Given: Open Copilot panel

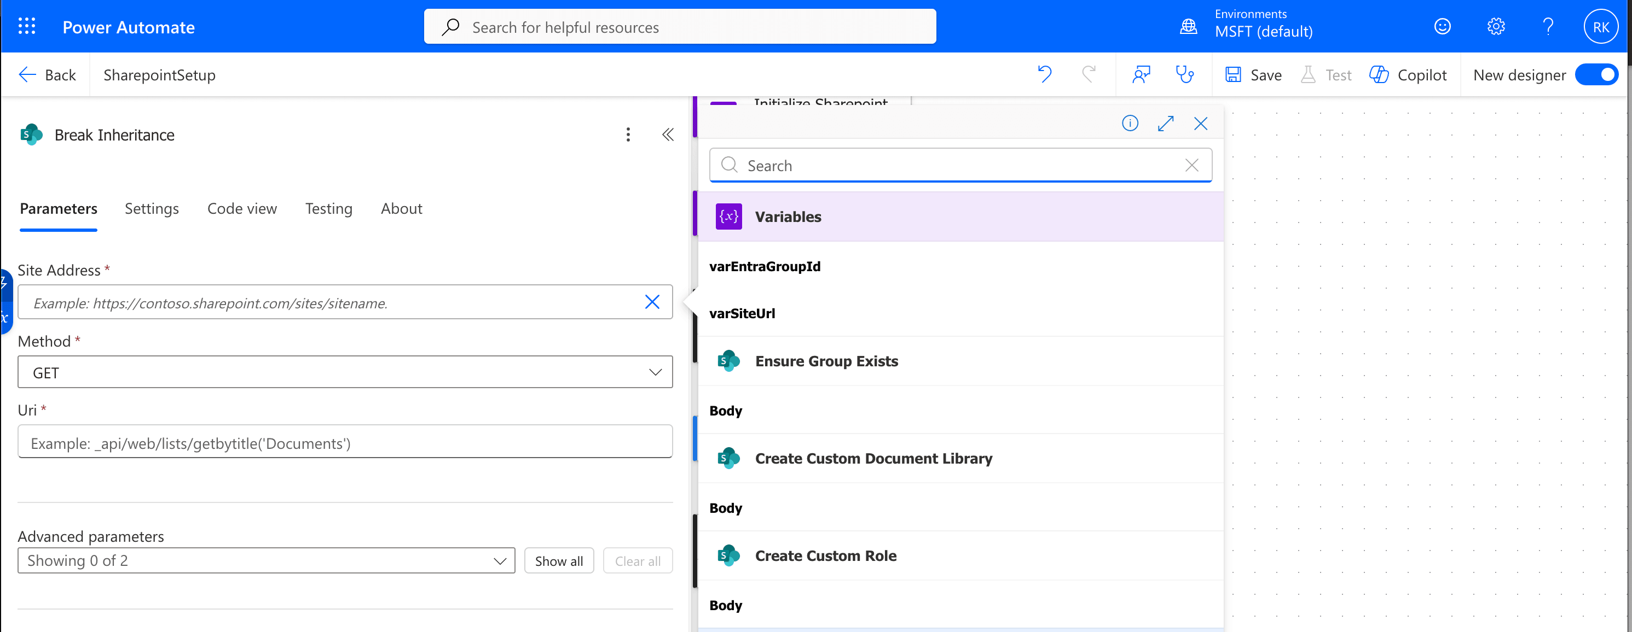Looking at the screenshot, I should coord(1408,75).
